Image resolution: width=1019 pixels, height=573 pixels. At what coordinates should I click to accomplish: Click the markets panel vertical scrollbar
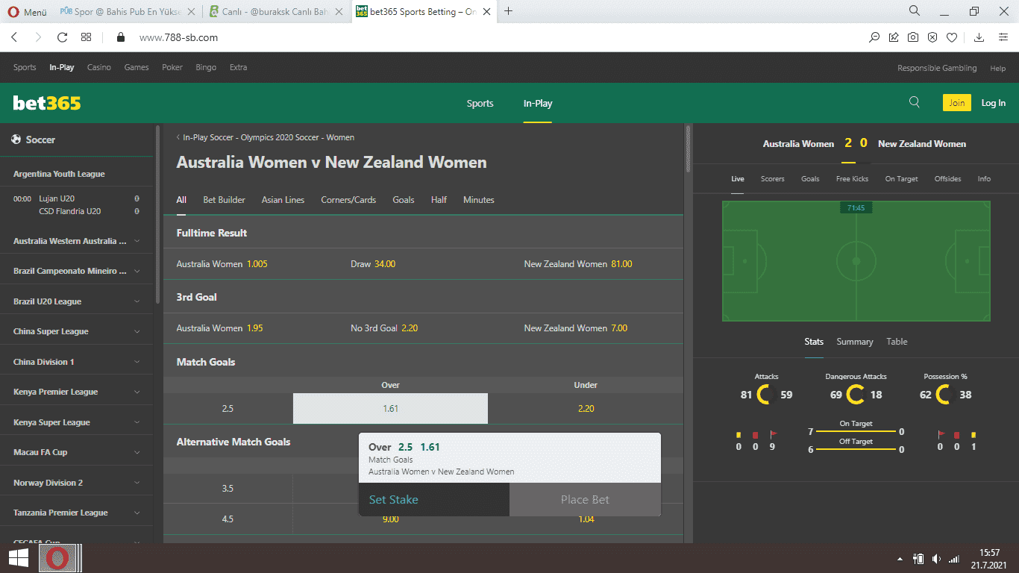coord(688,149)
